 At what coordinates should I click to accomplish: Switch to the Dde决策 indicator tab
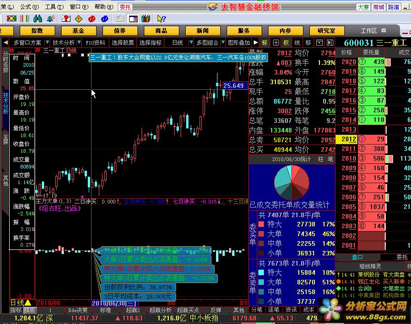click(x=78, y=310)
